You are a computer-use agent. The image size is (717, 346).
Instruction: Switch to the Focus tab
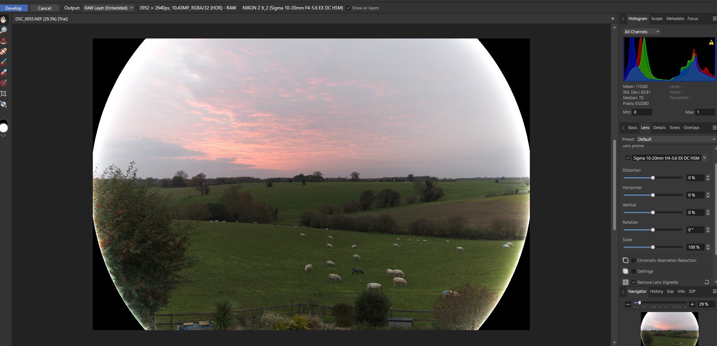[x=692, y=18]
